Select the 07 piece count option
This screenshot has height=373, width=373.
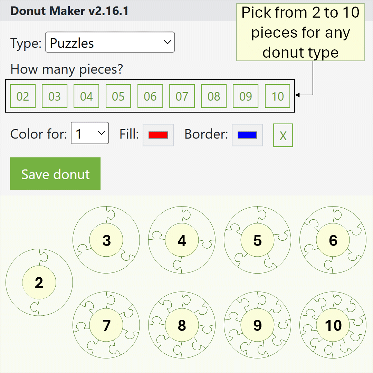click(x=182, y=96)
